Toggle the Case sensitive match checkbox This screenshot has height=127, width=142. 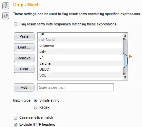click(15, 118)
